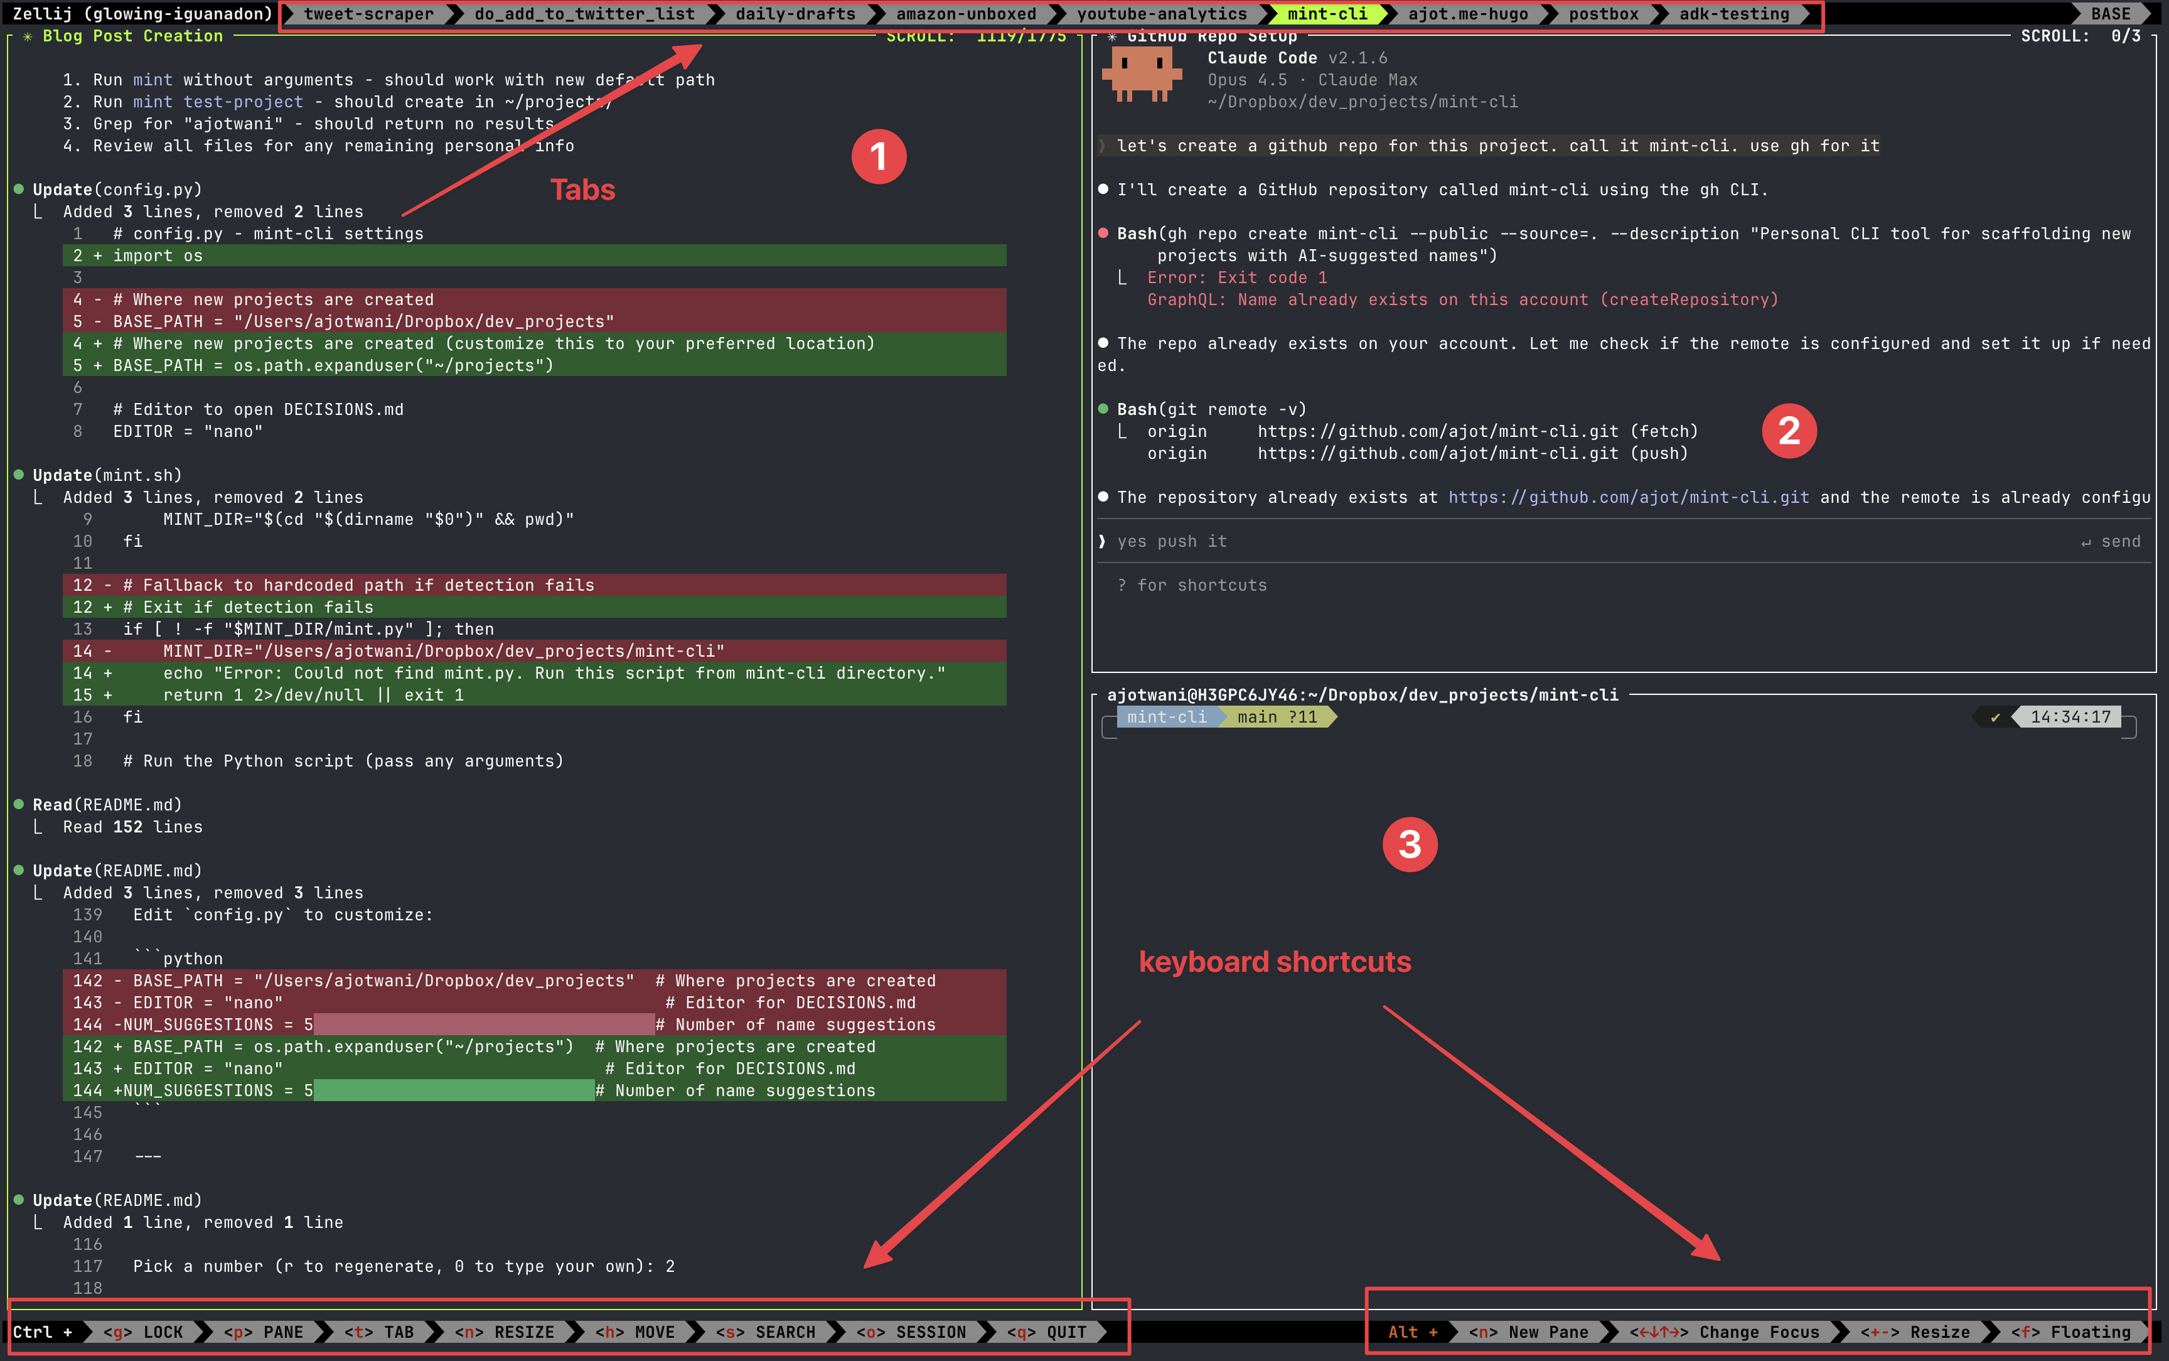Click the send hint next to prompt
2169x1361 pixels.
click(x=2109, y=542)
